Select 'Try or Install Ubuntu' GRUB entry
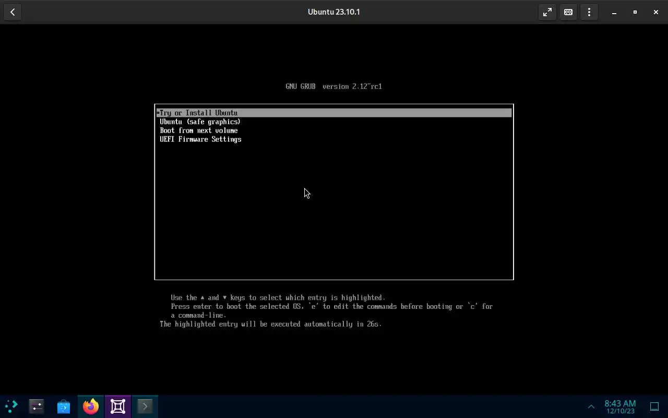668x418 pixels. click(334, 113)
